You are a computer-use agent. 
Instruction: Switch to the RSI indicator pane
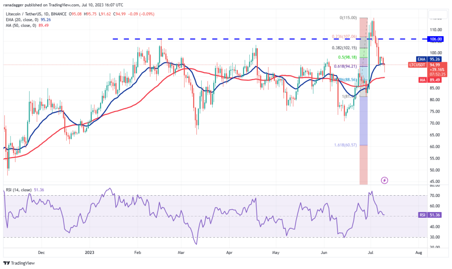pyautogui.click(x=221, y=216)
